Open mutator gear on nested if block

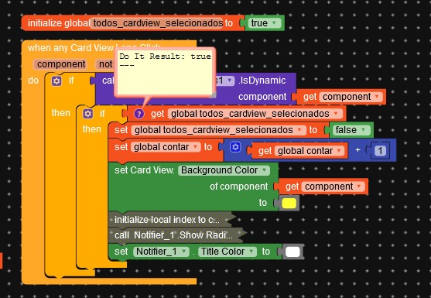click(88, 114)
